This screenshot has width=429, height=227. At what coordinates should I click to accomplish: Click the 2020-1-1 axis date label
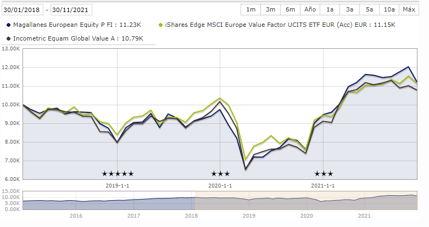coord(220,186)
